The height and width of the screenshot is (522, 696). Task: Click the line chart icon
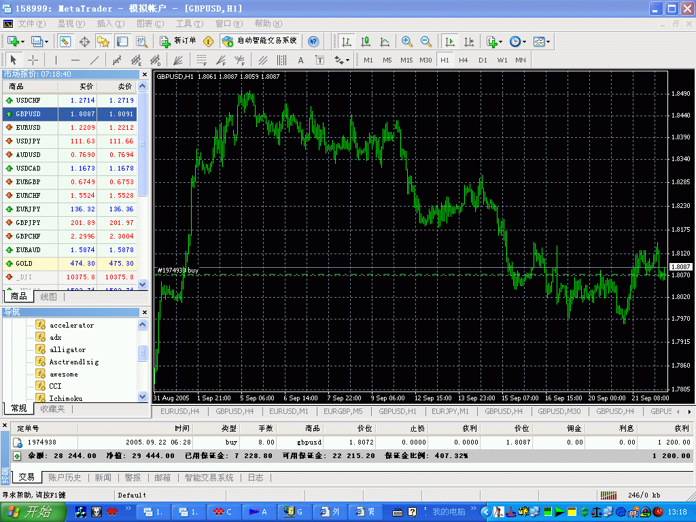385,41
